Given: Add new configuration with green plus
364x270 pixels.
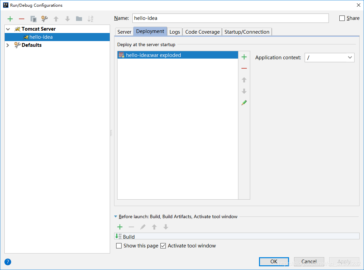Looking at the screenshot, I should [10, 19].
